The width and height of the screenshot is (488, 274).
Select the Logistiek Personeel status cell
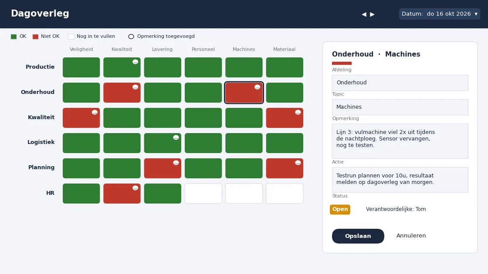coord(203,143)
